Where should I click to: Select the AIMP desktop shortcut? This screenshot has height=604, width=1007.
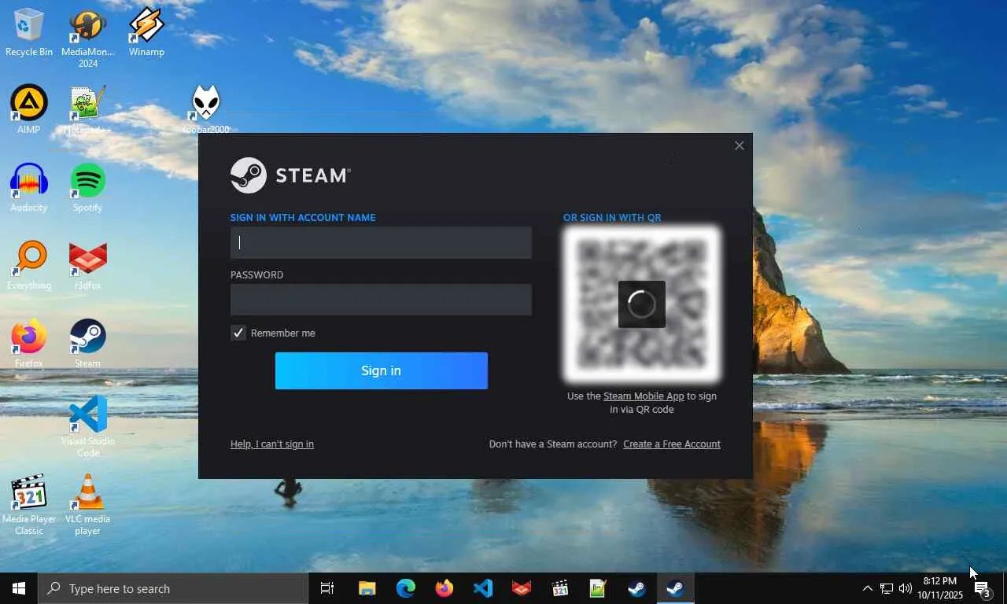point(29,110)
